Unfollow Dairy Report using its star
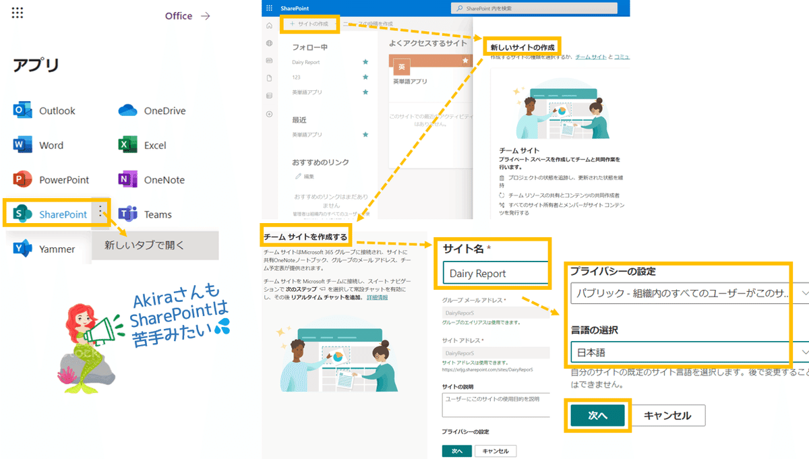Screen dimensions: 809x459 [365, 62]
